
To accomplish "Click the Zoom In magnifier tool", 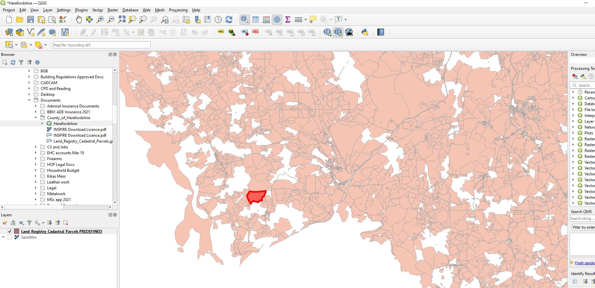I will [x=100, y=19].
